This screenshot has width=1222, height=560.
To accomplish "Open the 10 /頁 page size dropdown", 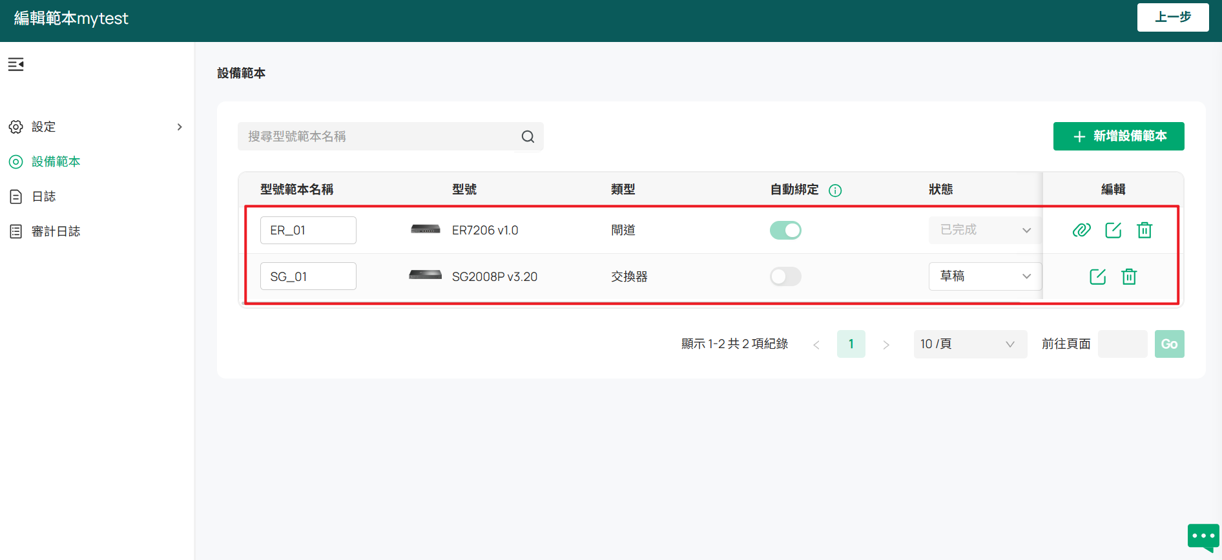I will [970, 344].
